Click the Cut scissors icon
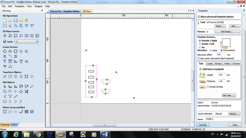The height and width of the screenshot is (138, 246). tap(10, 26)
